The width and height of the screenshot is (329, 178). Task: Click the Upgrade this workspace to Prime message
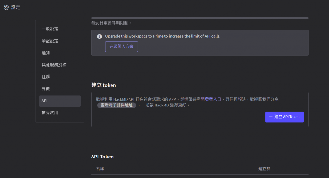click(163, 36)
